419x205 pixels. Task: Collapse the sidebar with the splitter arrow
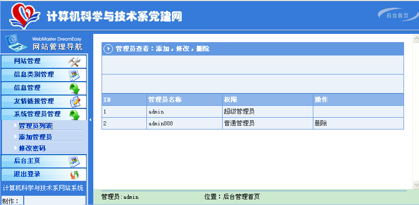[90, 120]
